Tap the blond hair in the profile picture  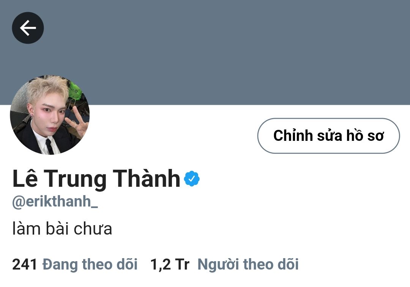(x=48, y=88)
